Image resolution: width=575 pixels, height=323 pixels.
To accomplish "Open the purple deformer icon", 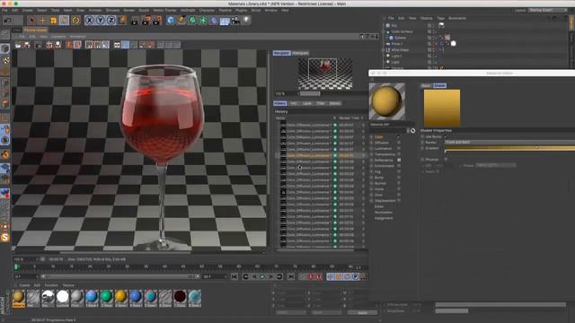I will [214, 20].
